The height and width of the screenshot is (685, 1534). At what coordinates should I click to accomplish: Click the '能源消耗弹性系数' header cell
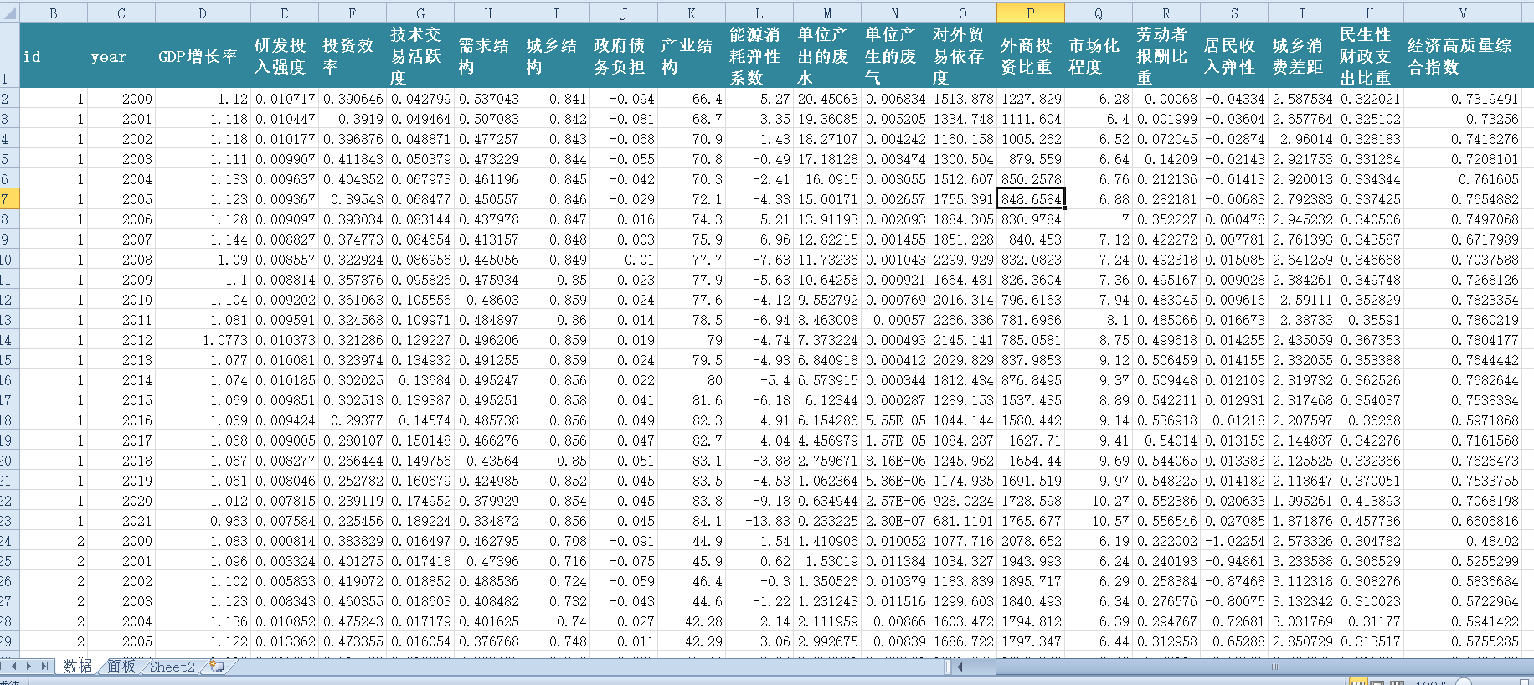[x=759, y=55]
